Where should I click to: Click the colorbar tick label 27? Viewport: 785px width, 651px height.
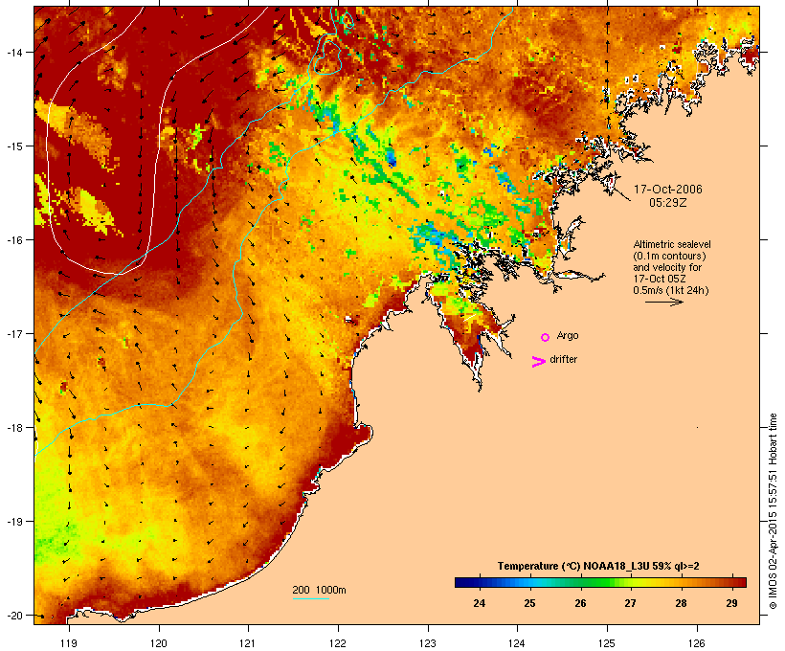point(630,603)
